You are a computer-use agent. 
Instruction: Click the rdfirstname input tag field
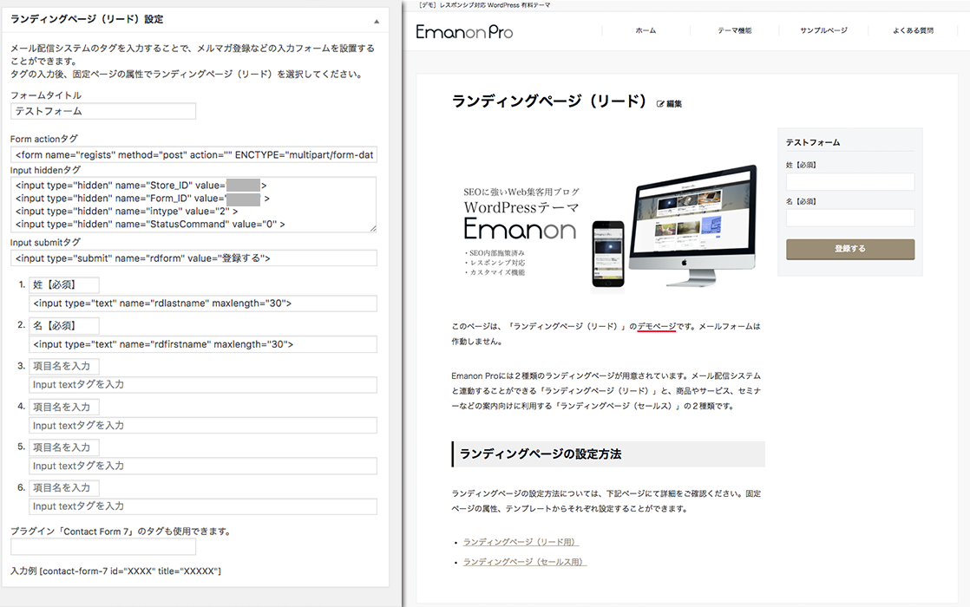tap(203, 344)
